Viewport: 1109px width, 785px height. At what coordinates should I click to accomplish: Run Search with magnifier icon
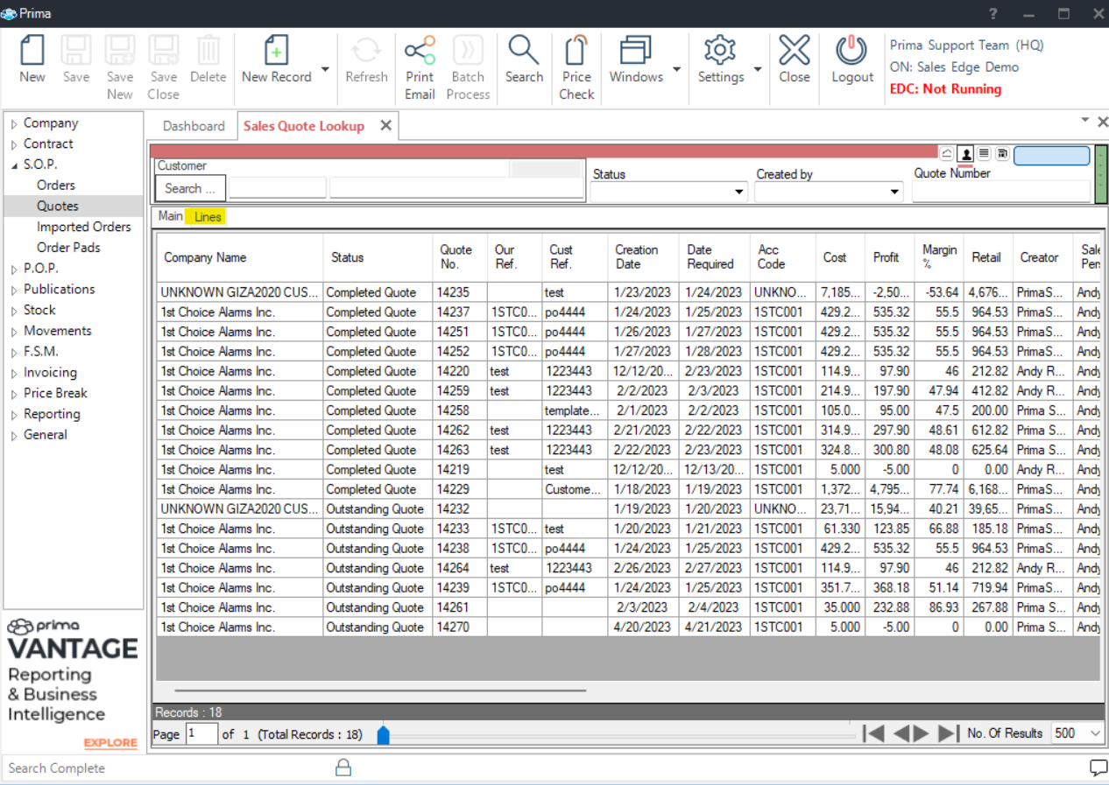point(524,51)
